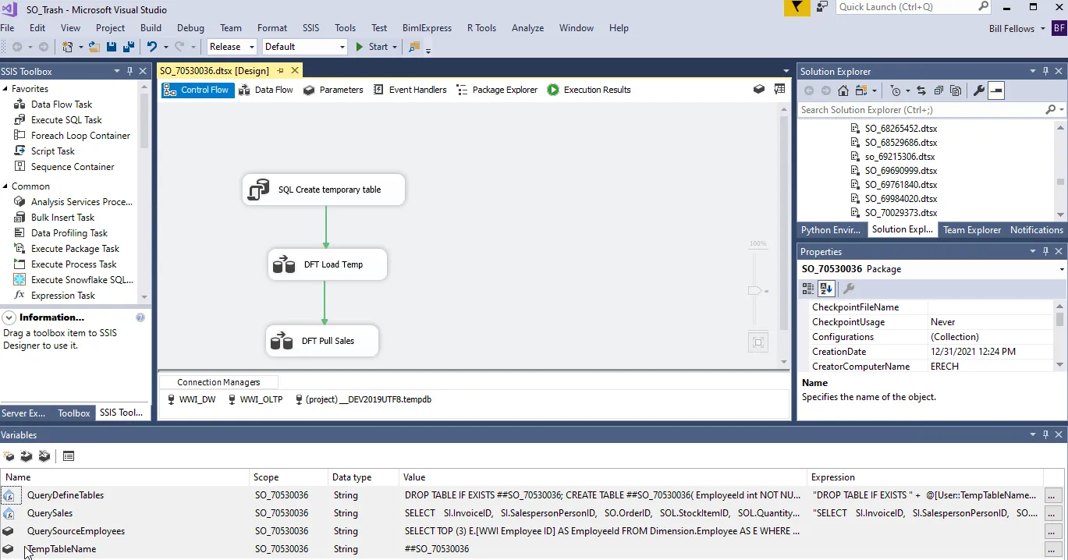Click the Categorized view icon in Properties
The image size is (1068, 560).
pos(808,289)
